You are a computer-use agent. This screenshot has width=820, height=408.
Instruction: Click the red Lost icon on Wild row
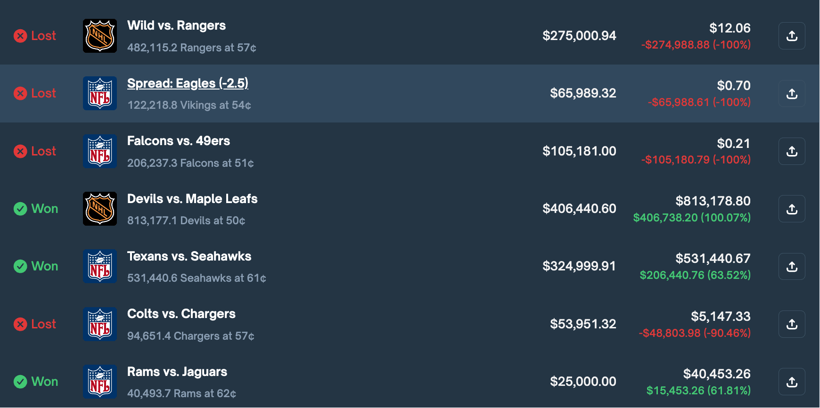pyautogui.click(x=20, y=36)
